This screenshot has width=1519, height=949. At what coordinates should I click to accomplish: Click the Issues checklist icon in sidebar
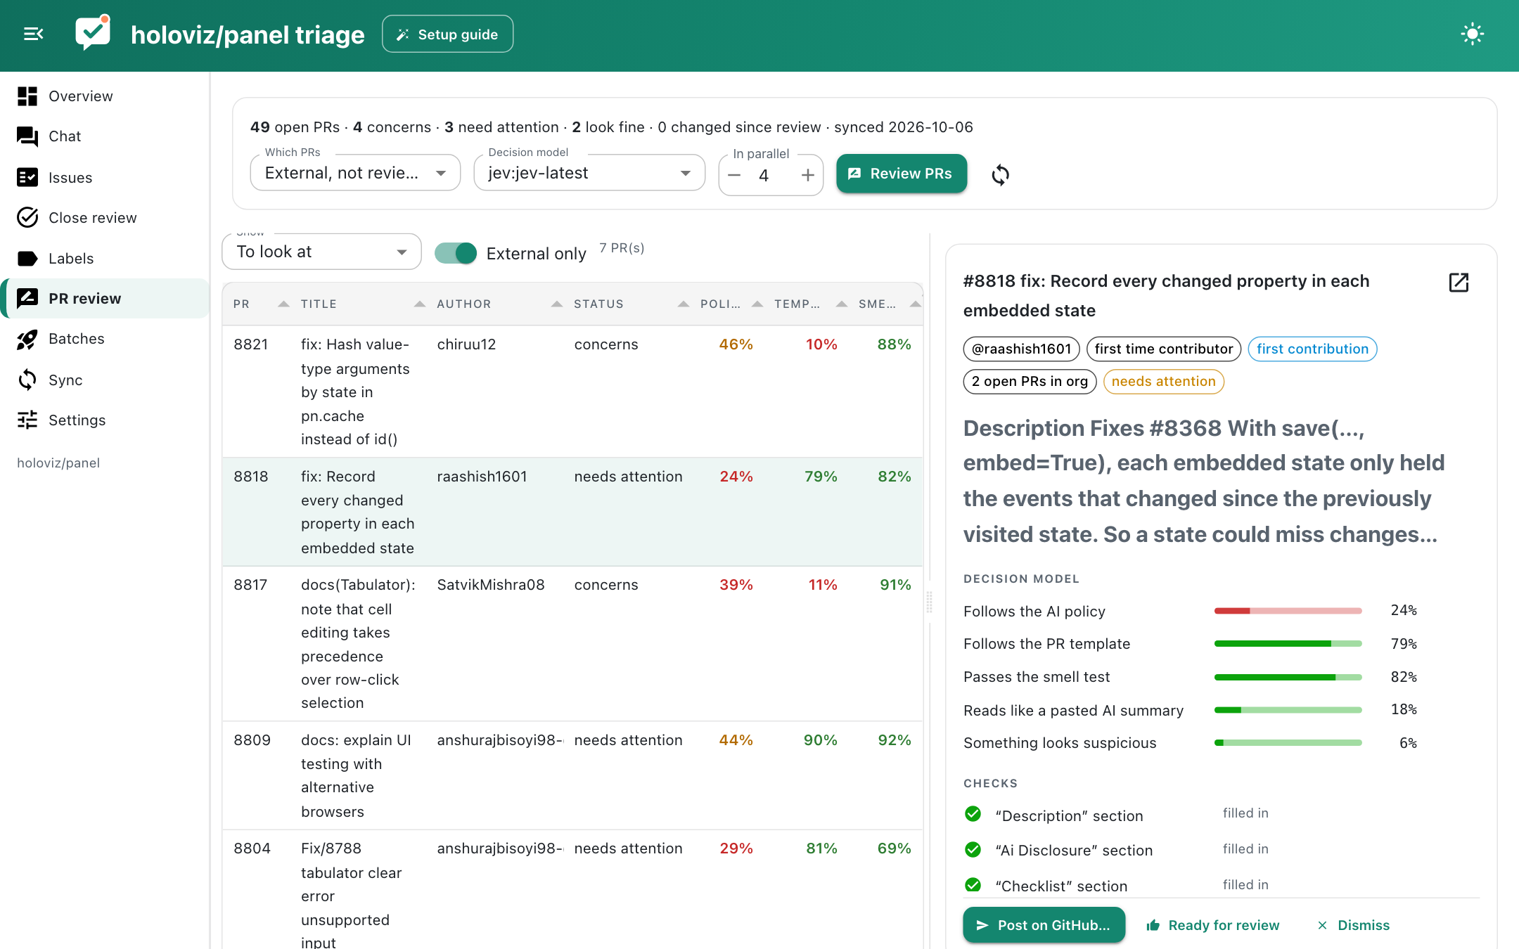[27, 177]
